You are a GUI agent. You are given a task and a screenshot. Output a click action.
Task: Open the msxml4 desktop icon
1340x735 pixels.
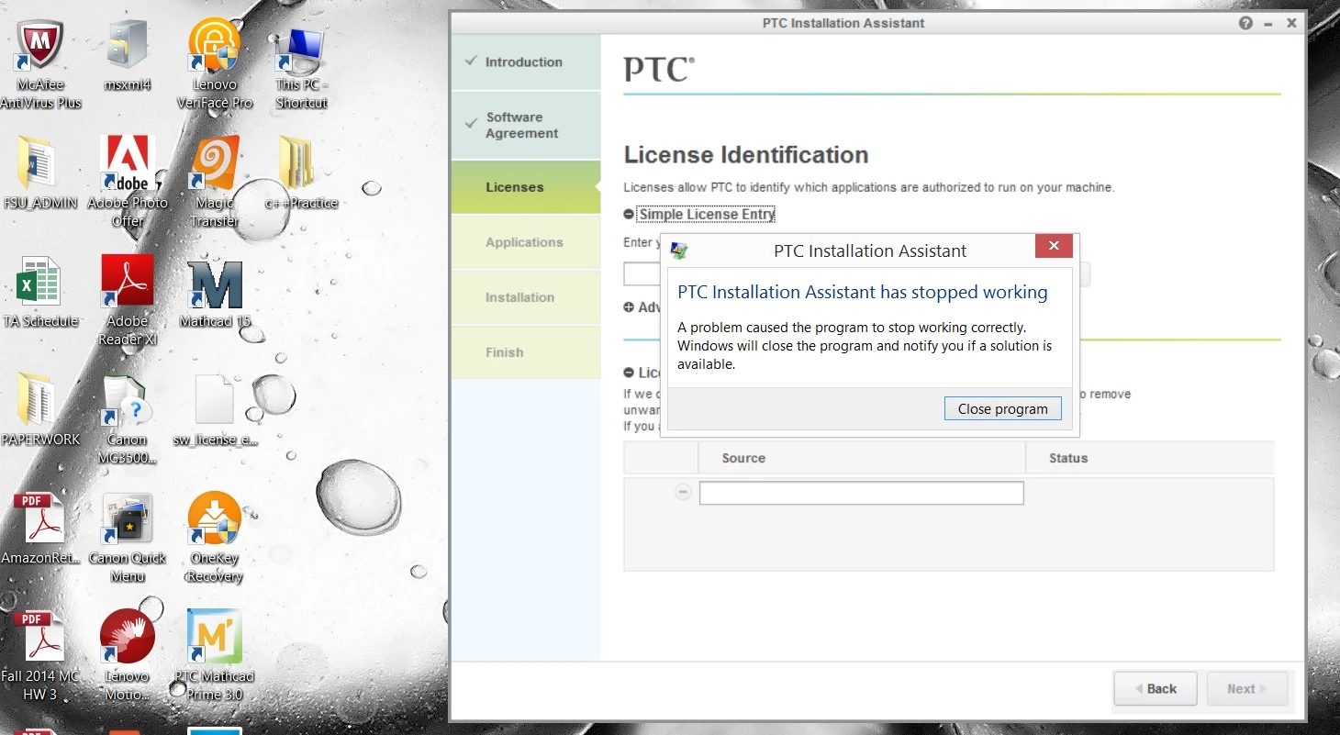pos(128,46)
